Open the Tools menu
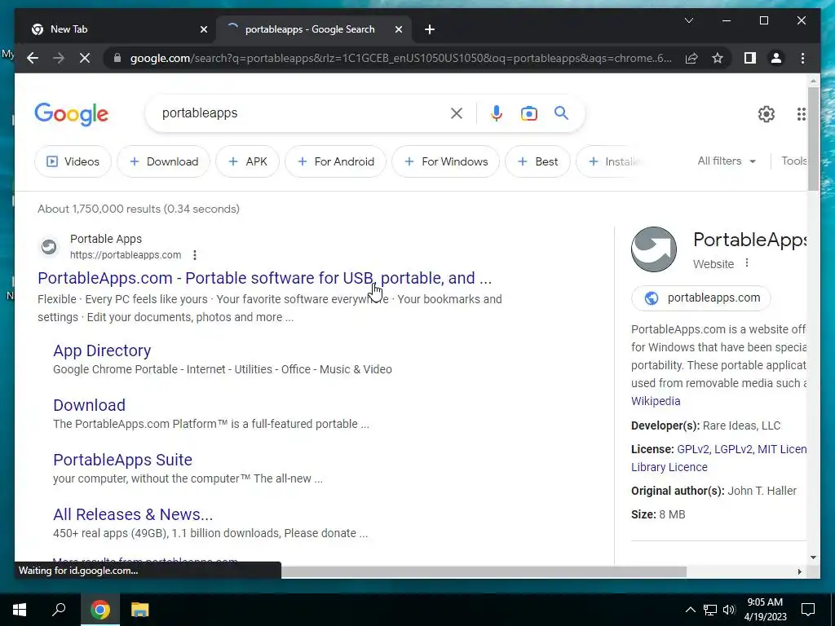835x626 pixels. tap(794, 161)
